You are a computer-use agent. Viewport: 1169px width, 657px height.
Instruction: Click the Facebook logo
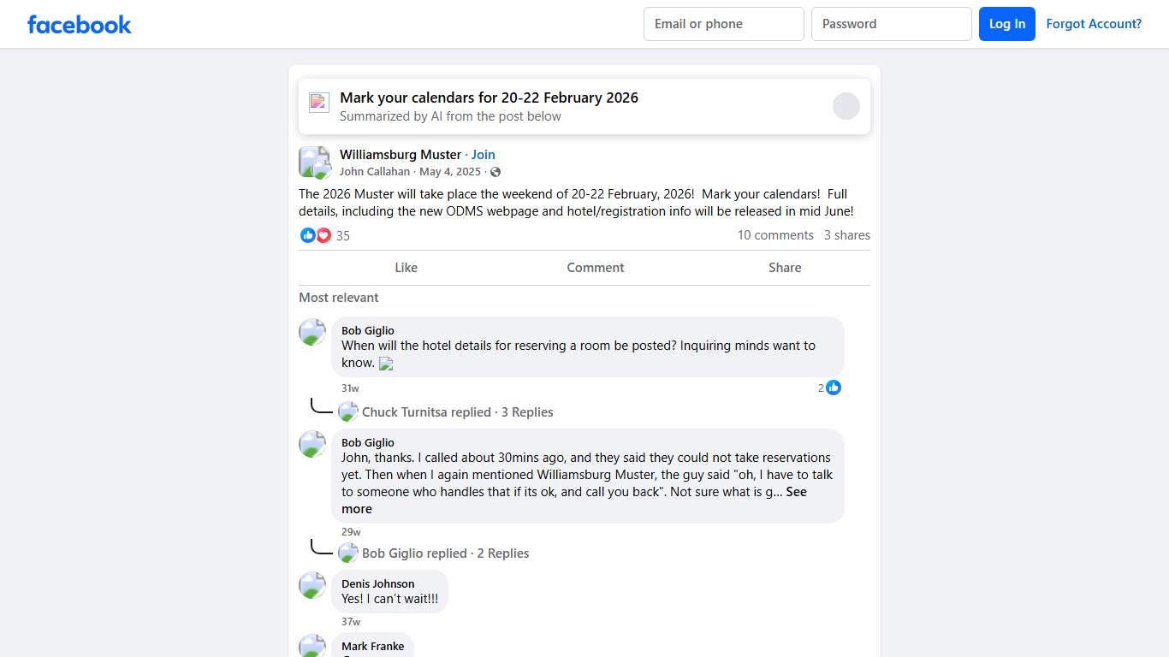[x=80, y=24]
